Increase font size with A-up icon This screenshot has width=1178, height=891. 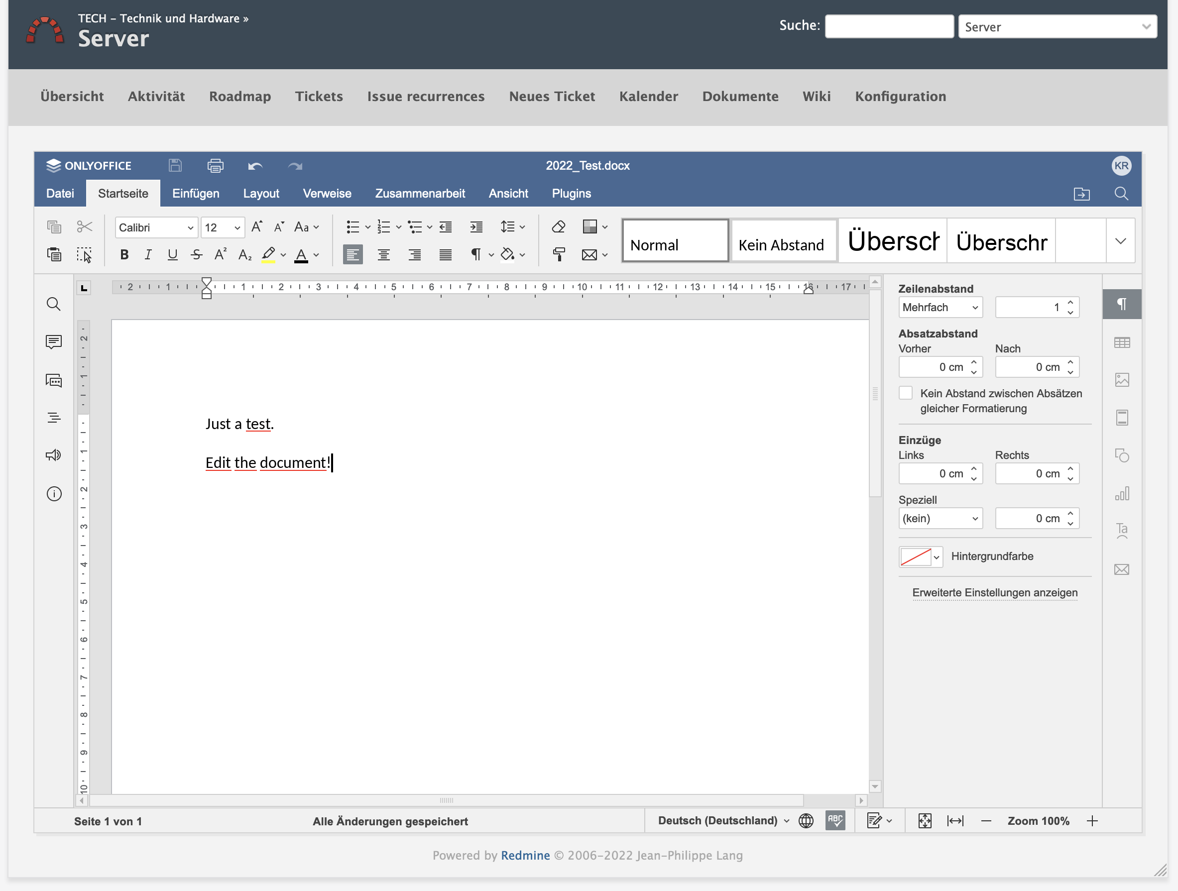[x=257, y=227]
